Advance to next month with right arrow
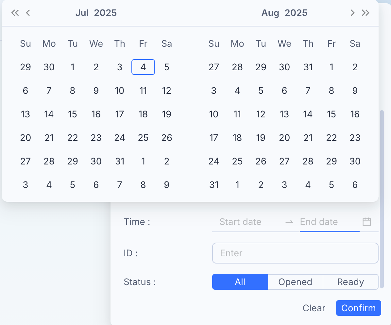Viewport: 391px width, 325px height. tap(352, 13)
